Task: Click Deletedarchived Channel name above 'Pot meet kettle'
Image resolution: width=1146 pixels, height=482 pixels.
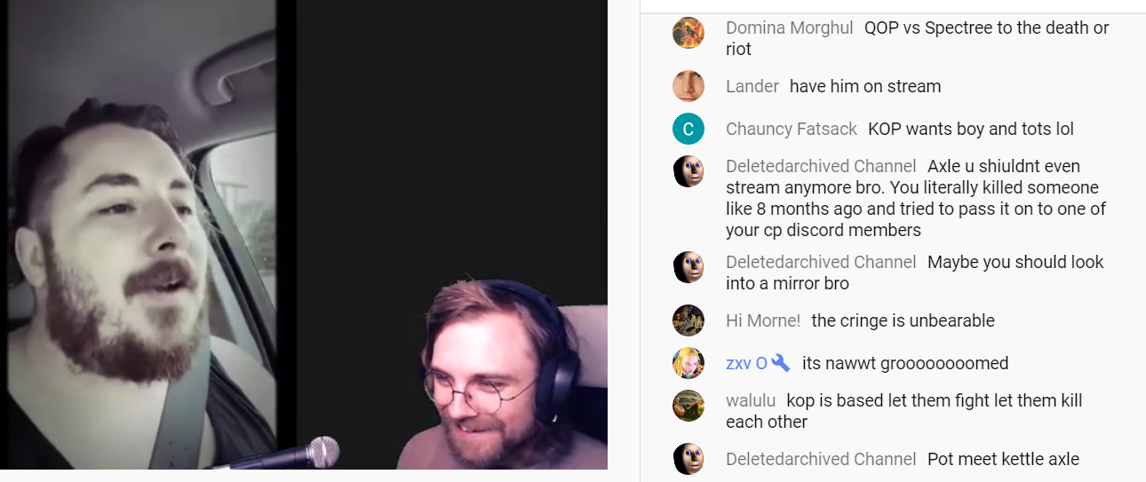Action: pyautogui.click(x=821, y=459)
